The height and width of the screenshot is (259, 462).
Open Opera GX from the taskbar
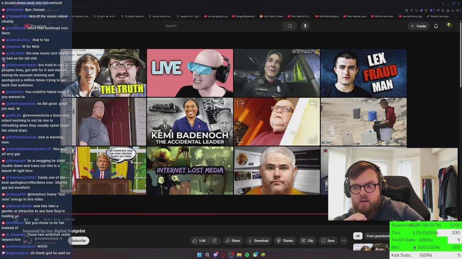coord(223,255)
